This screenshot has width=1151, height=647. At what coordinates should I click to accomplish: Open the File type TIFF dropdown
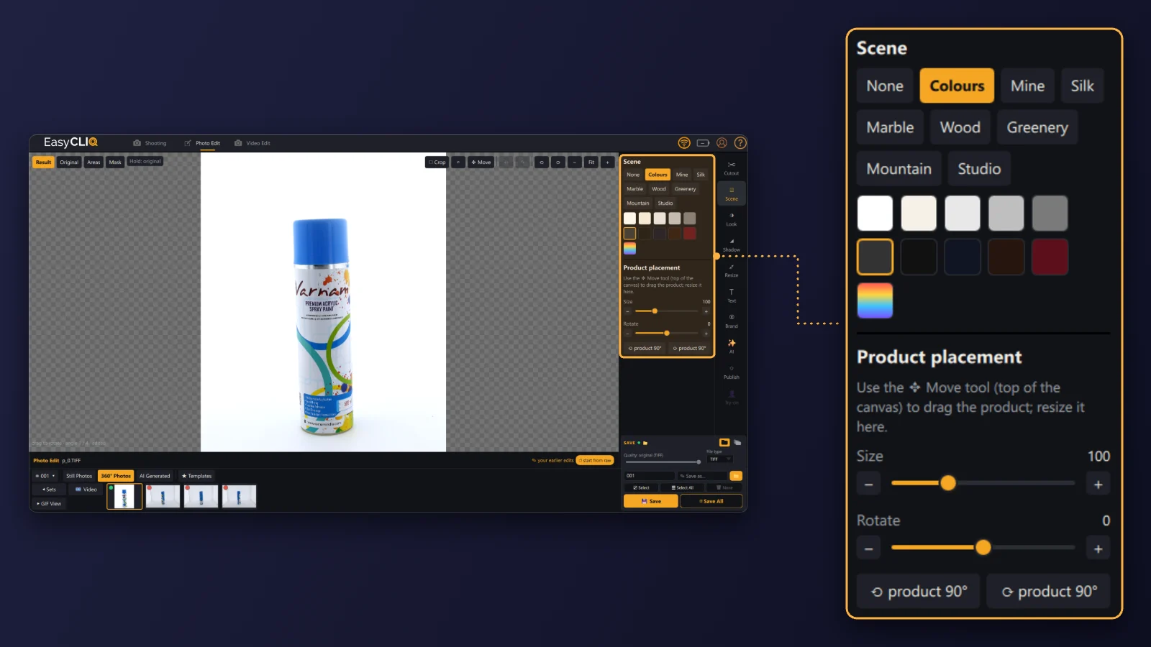pyautogui.click(x=720, y=459)
